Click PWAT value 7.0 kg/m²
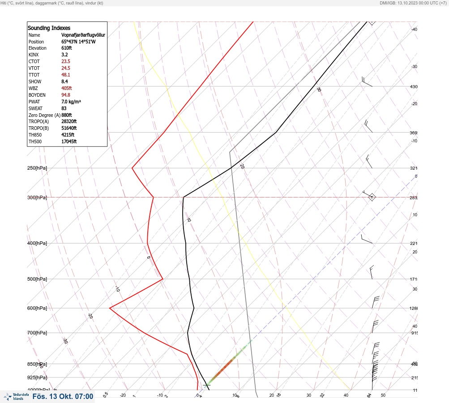The image size is (449, 403). point(71,102)
